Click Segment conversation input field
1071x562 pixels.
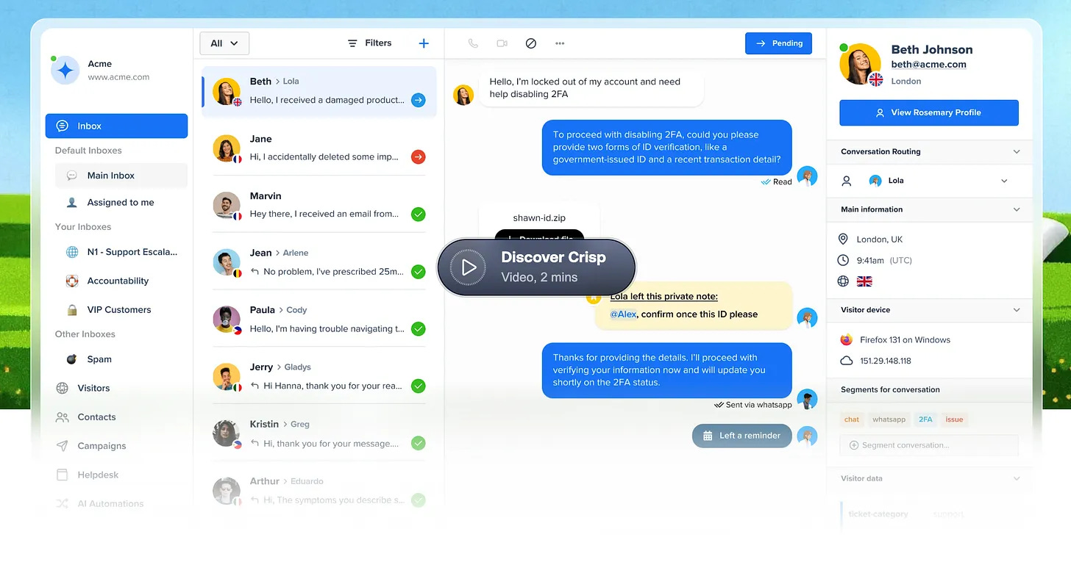point(929,445)
